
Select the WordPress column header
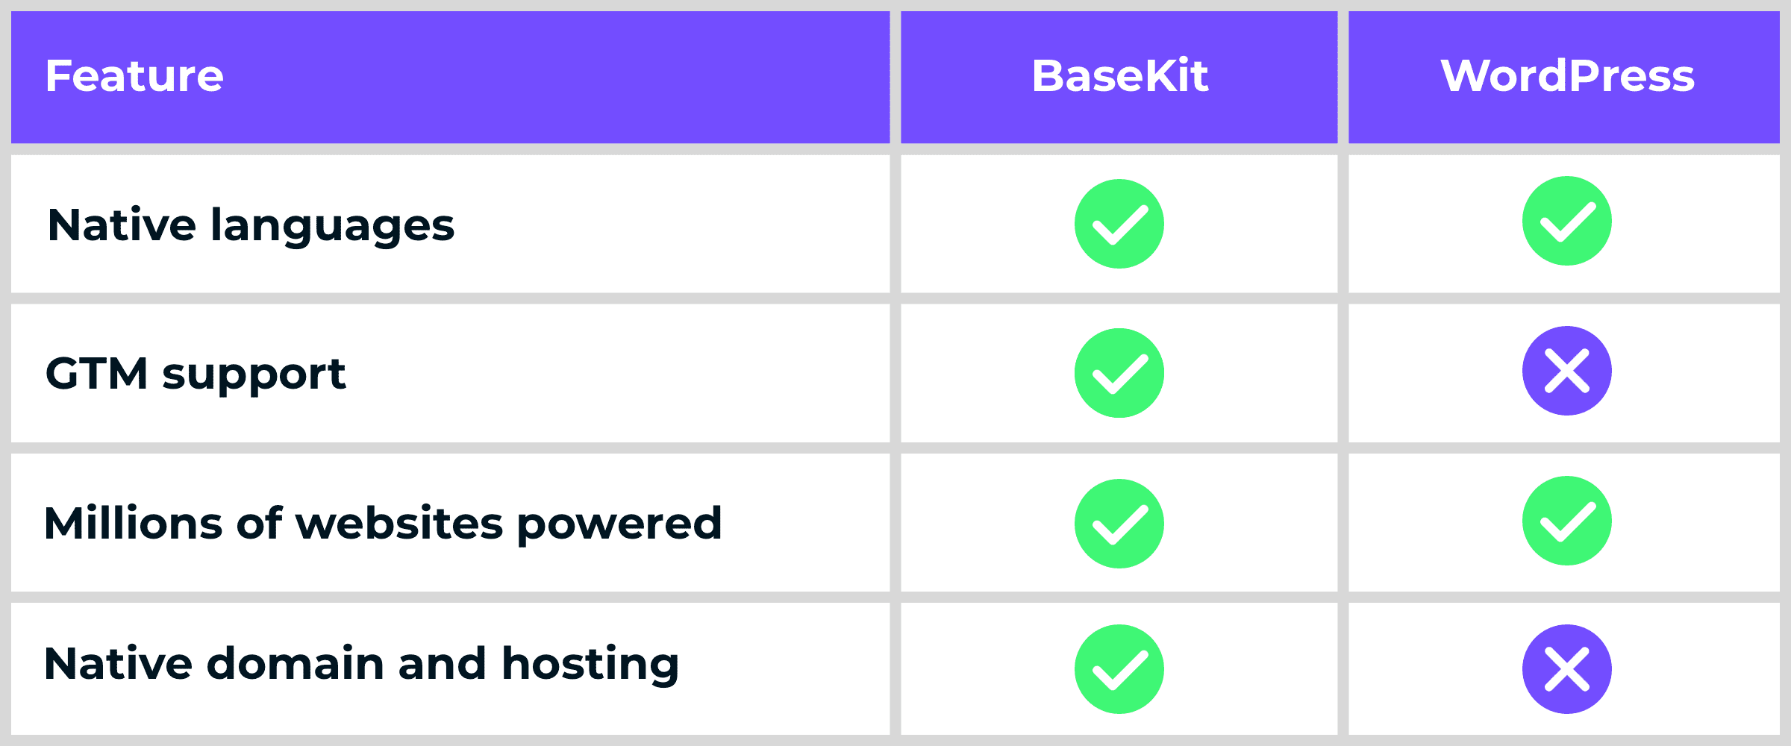pos(1567,76)
